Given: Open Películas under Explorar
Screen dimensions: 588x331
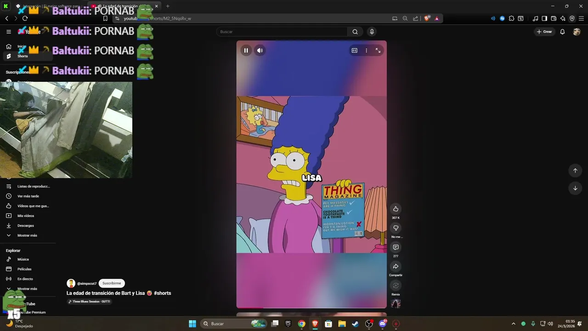Looking at the screenshot, I should [28, 269].
